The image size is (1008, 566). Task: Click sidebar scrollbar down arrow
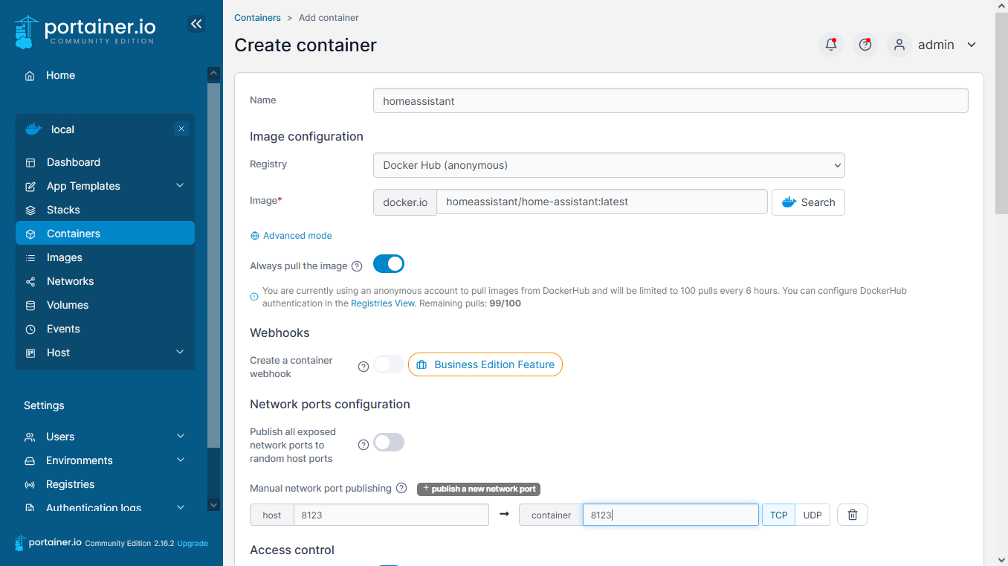click(214, 505)
